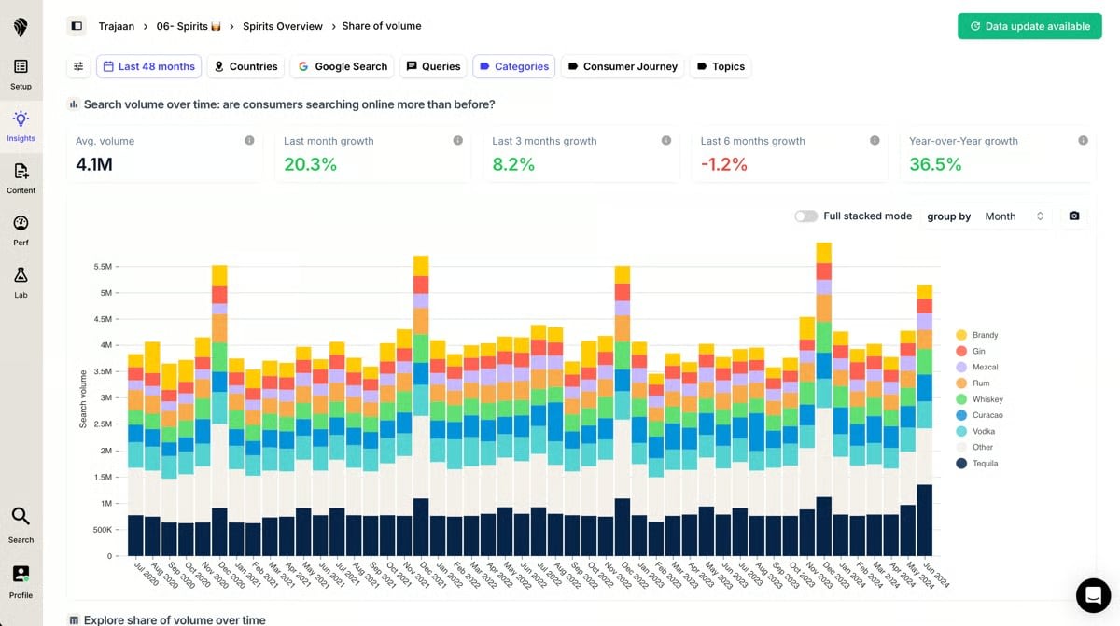Show info for Year-over-Year growth
Image resolution: width=1120 pixels, height=626 pixels.
pyautogui.click(x=1083, y=141)
